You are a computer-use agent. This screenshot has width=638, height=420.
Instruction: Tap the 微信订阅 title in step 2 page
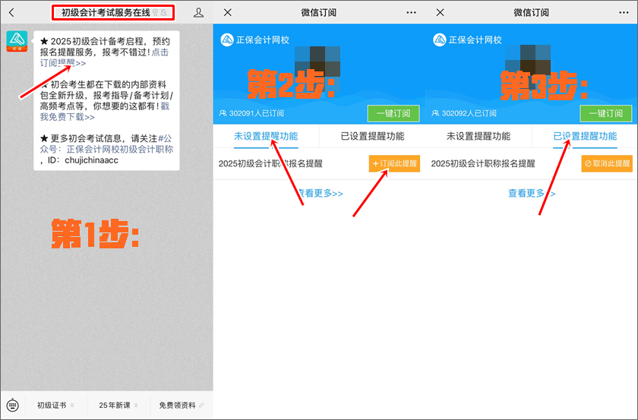[x=319, y=13]
